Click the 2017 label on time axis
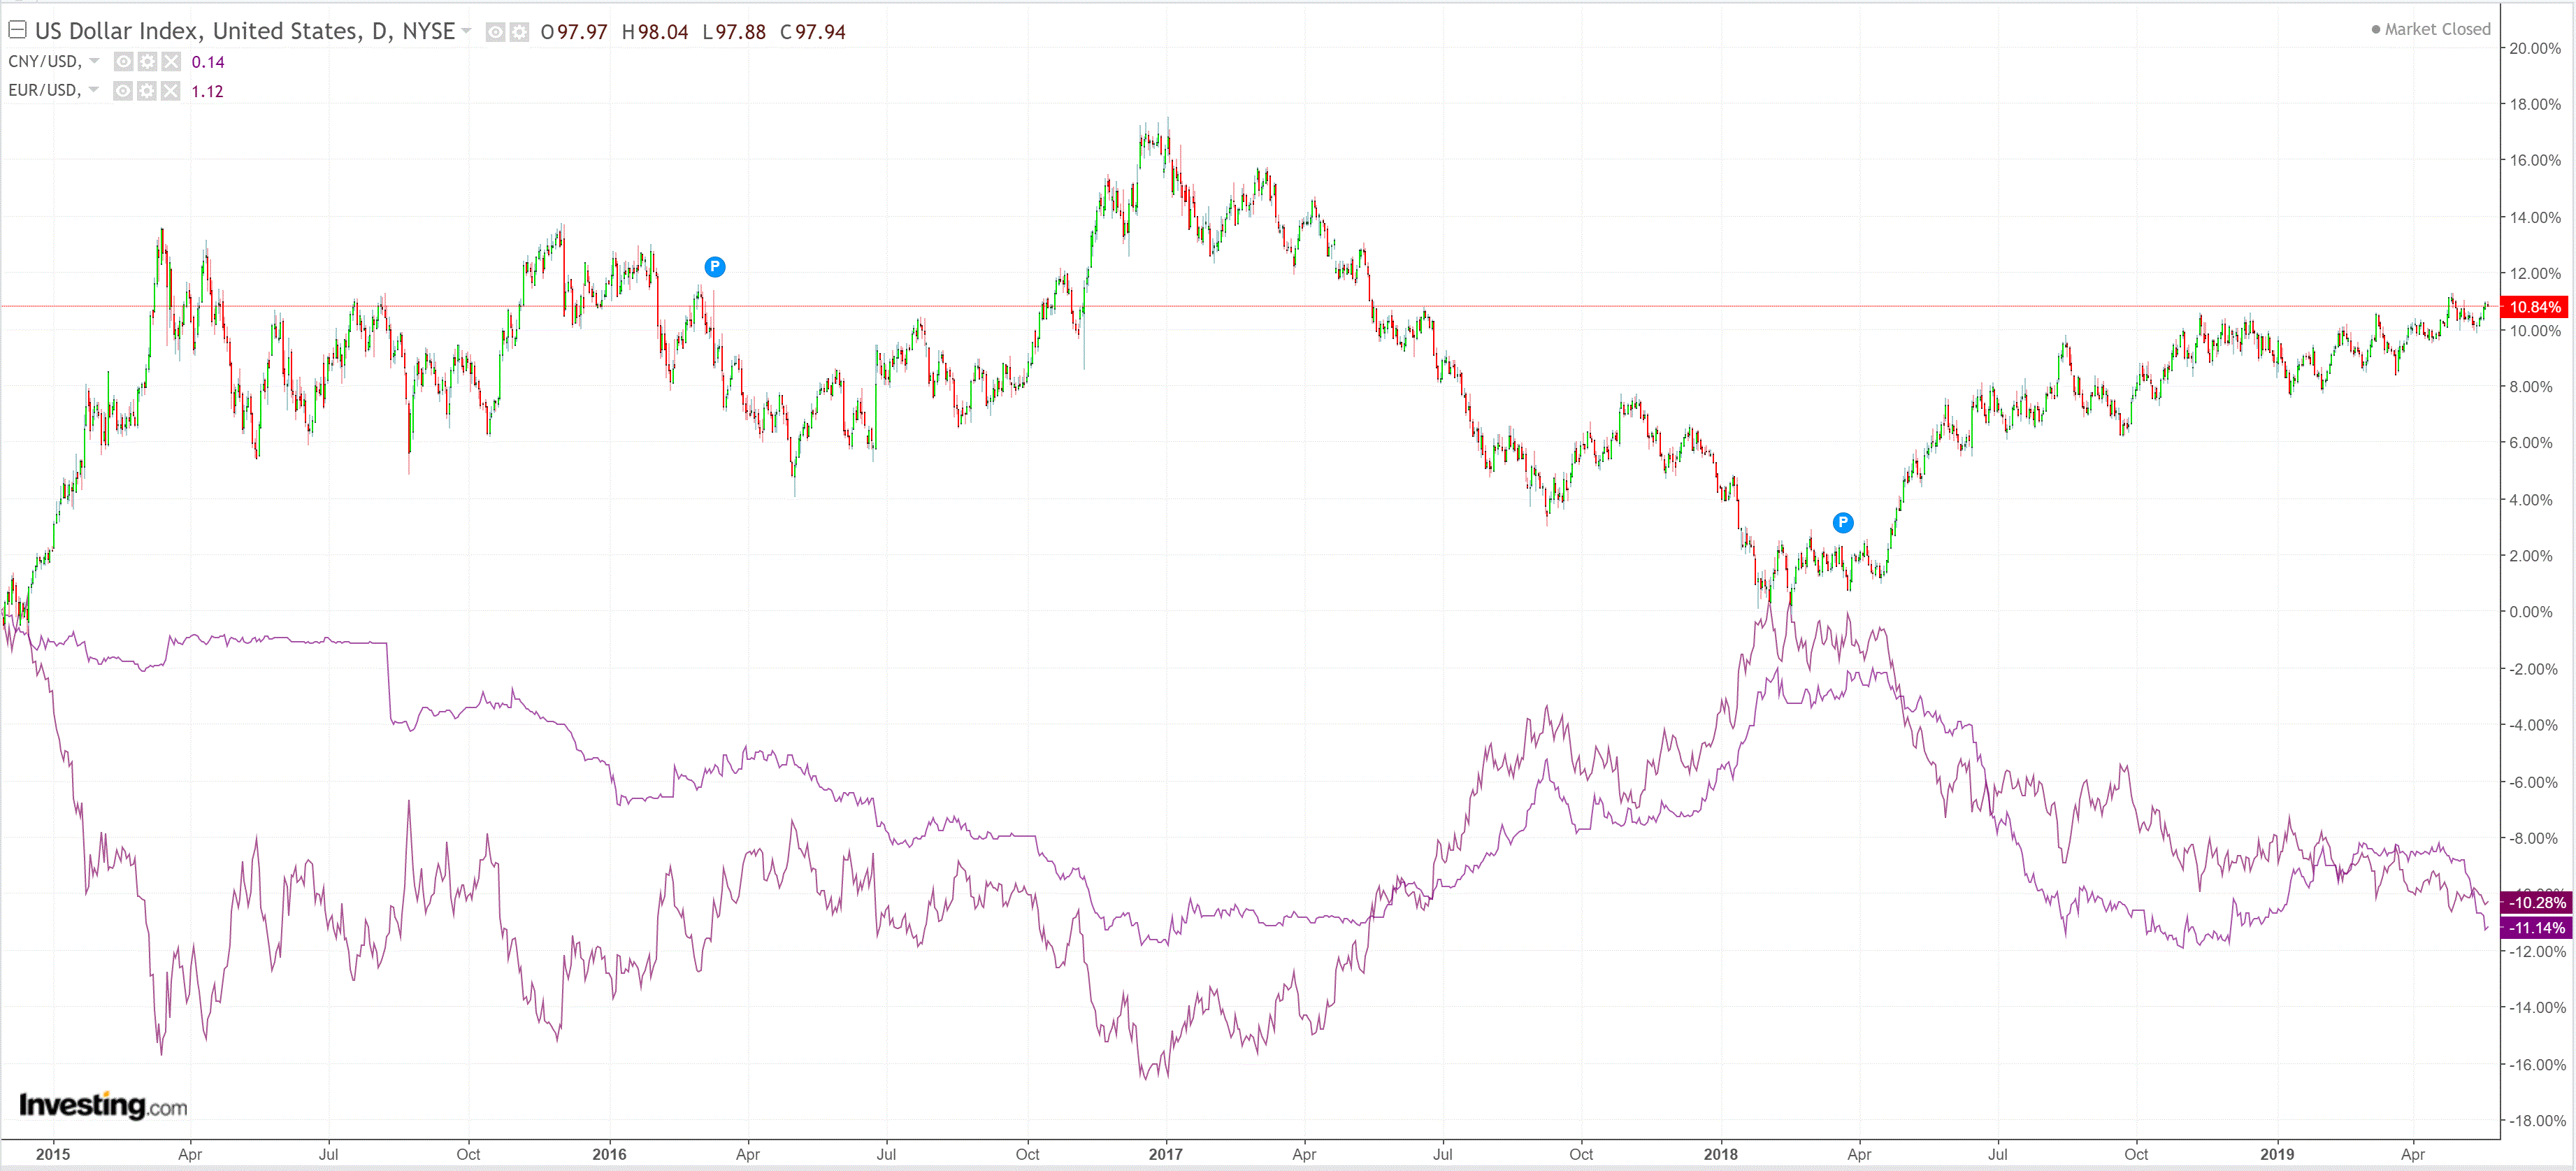This screenshot has height=1171, width=2576. click(1165, 1154)
